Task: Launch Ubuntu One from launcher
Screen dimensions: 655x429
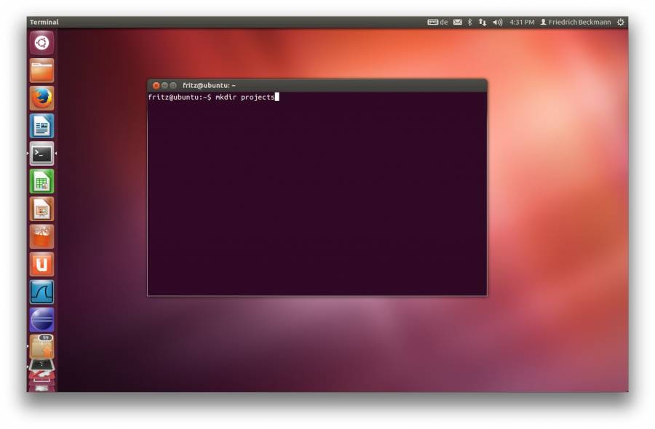Action: click(41, 264)
